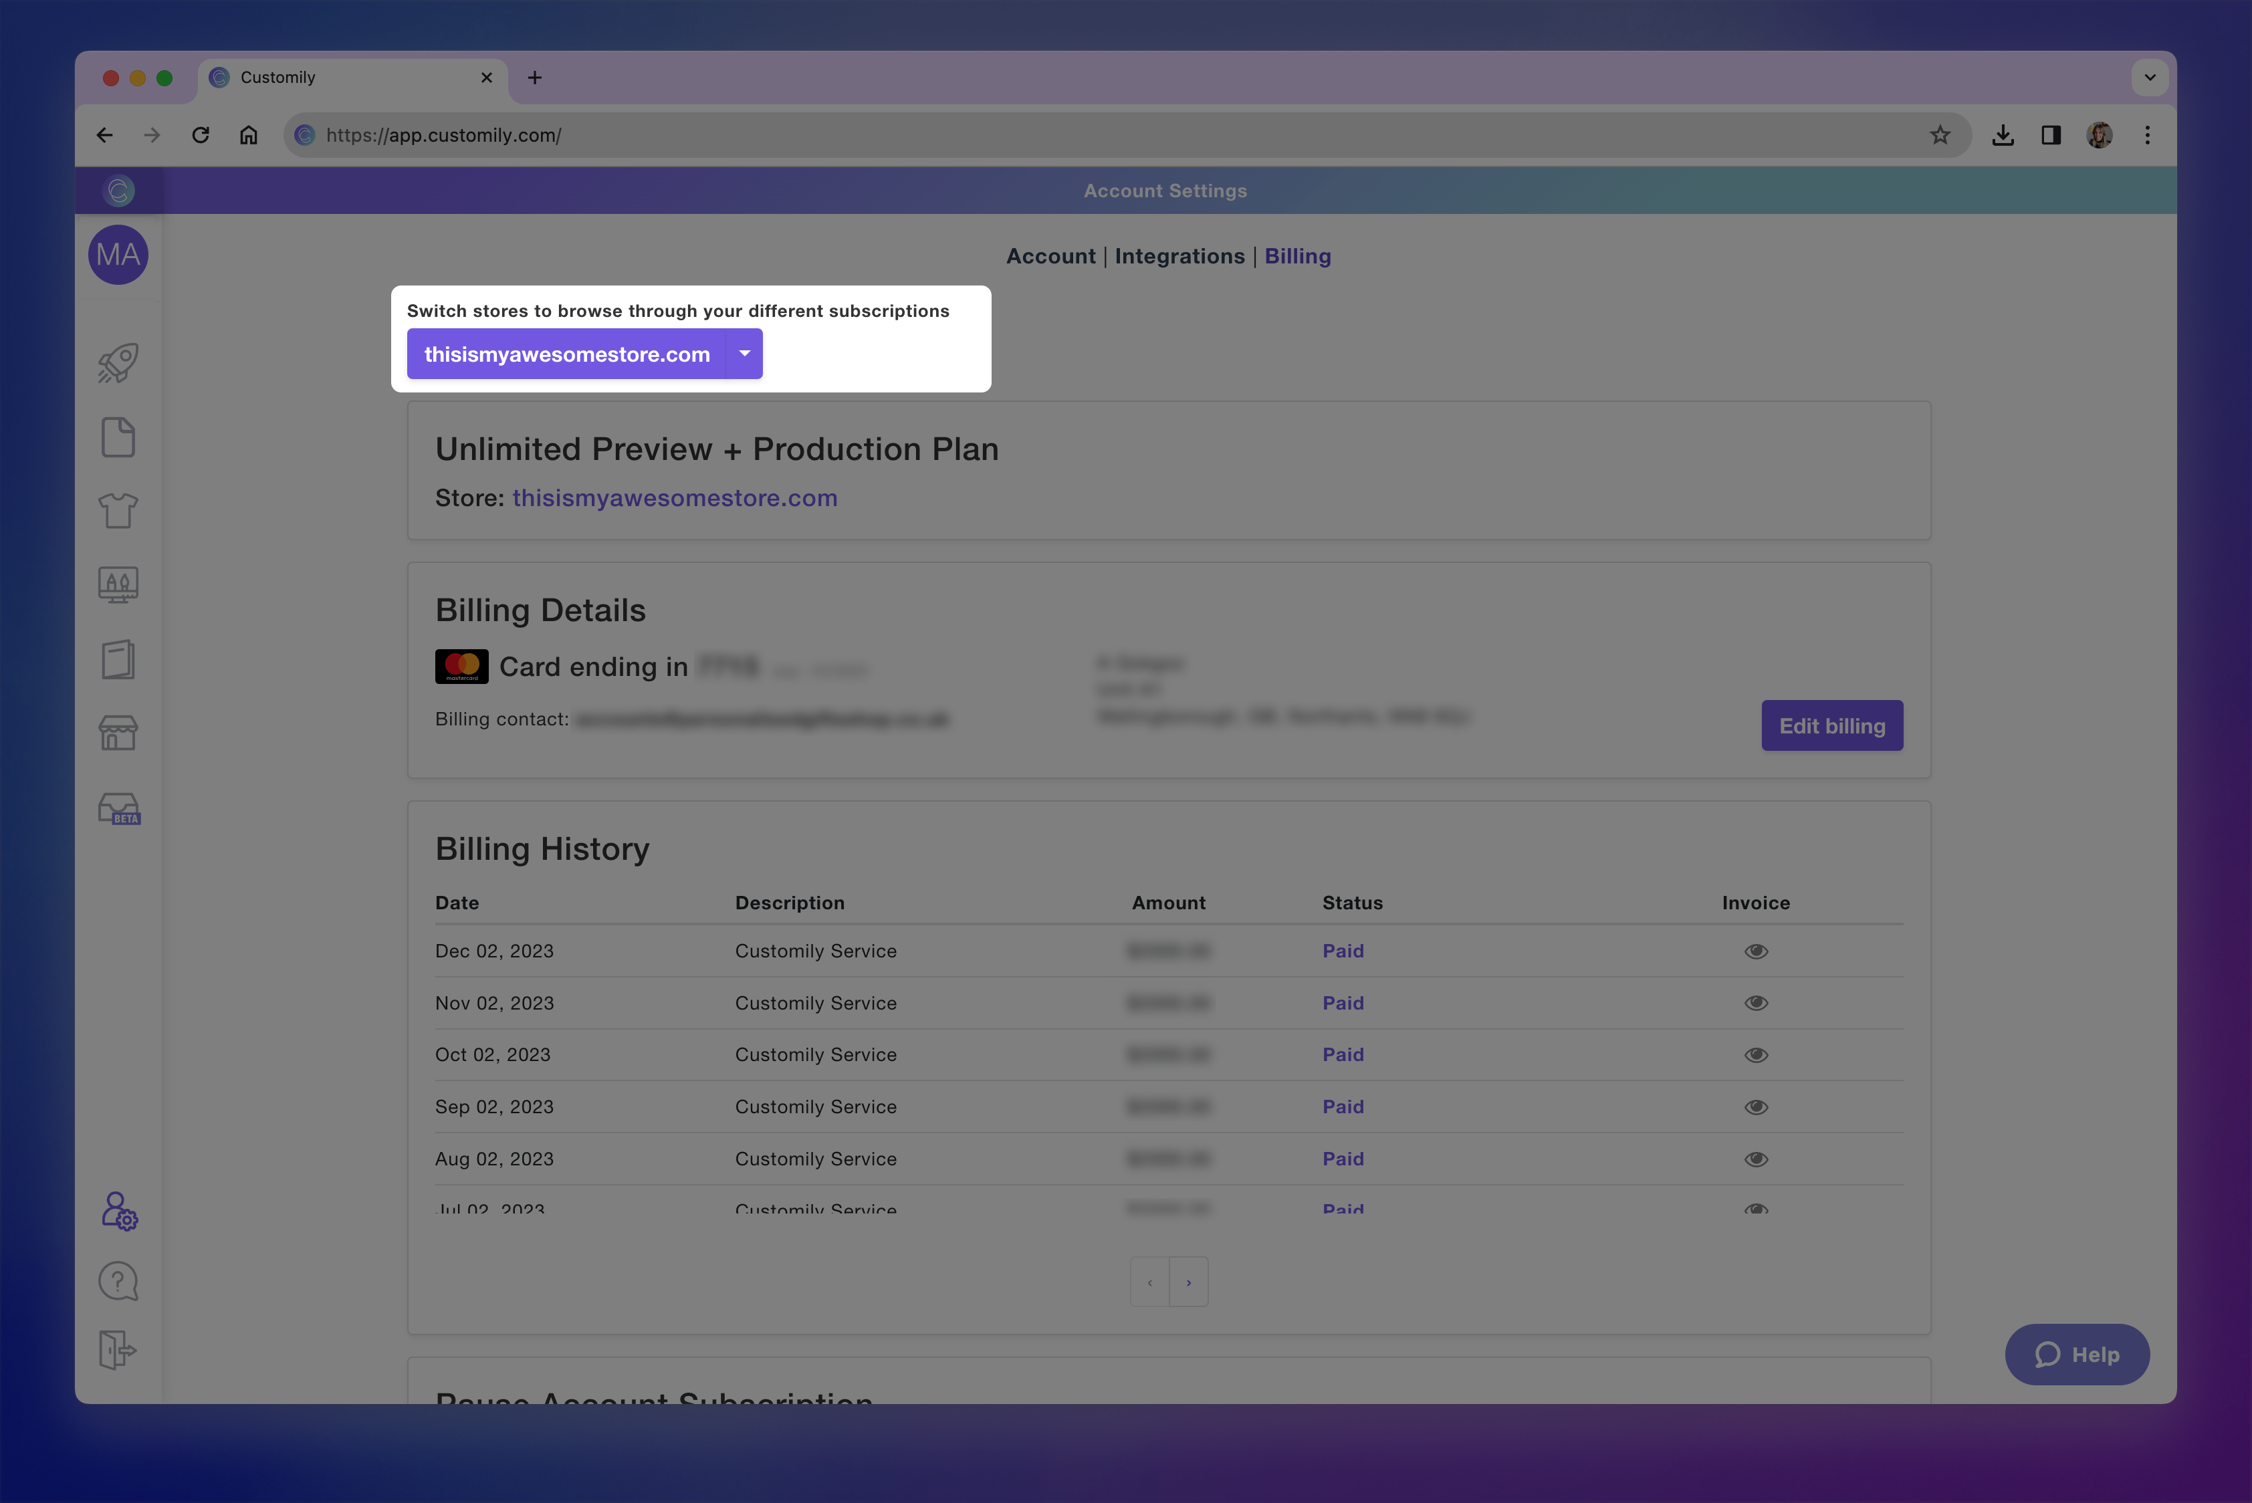Click the help question bubble icon
2252x1503 pixels.
pyautogui.click(x=118, y=1280)
